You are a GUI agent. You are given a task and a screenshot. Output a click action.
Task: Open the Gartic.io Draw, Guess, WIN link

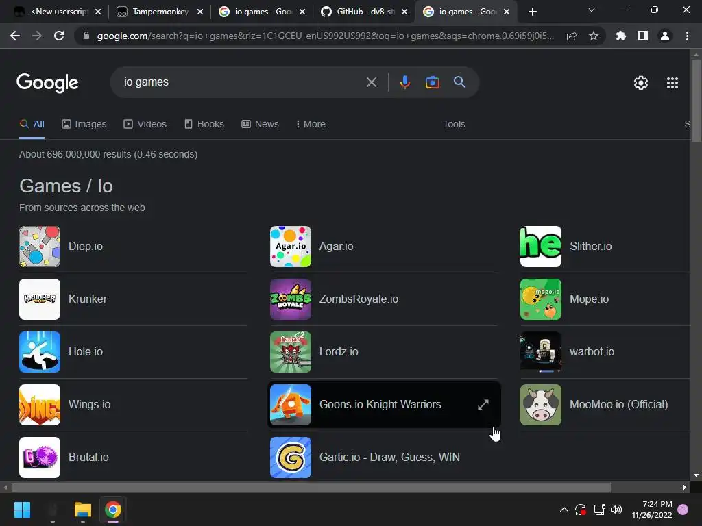pyautogui.click(x=389, y=458)
